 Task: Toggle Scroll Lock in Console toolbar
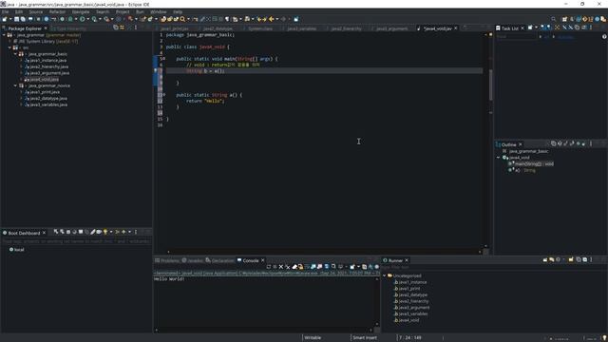(300, 267)
